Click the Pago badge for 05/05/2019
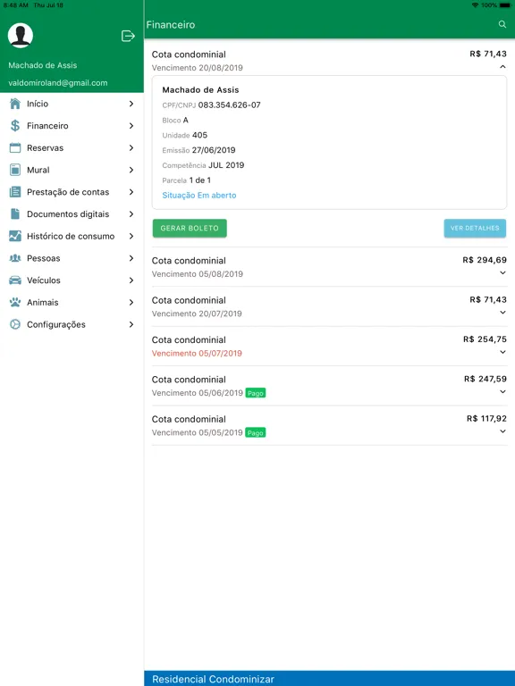Screen dimensions: 515x686 (x=256, y=432)
